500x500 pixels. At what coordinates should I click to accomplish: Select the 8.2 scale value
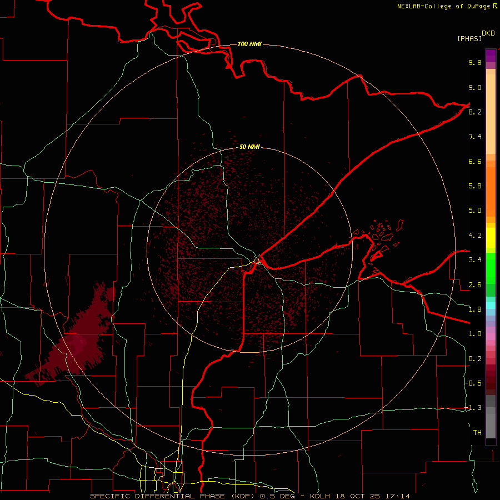(475, 112)
